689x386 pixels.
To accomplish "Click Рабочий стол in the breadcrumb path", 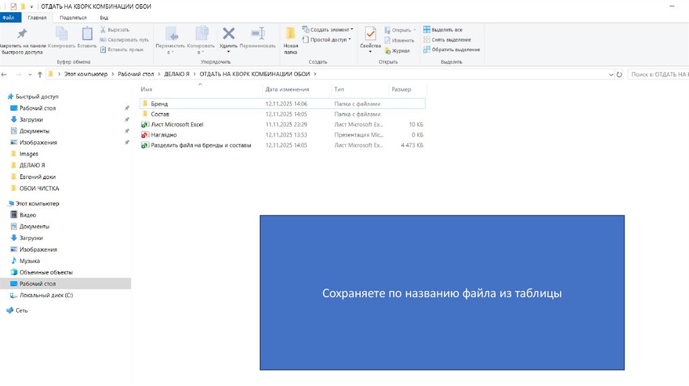I will [136, 74].
